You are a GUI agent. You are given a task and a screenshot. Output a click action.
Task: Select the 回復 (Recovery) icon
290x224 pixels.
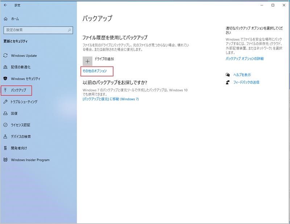5,114
